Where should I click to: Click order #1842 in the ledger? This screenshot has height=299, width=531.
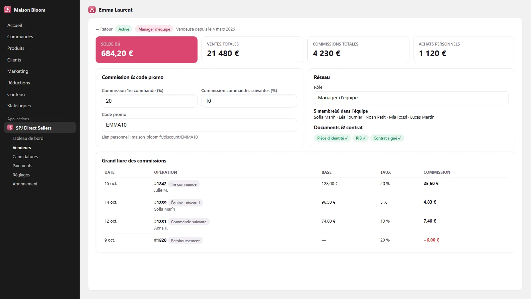(x=160, y=184)
